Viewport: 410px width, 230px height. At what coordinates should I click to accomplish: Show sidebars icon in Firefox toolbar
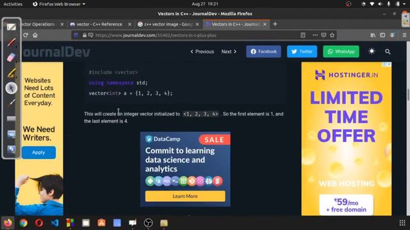pos(382,35)
